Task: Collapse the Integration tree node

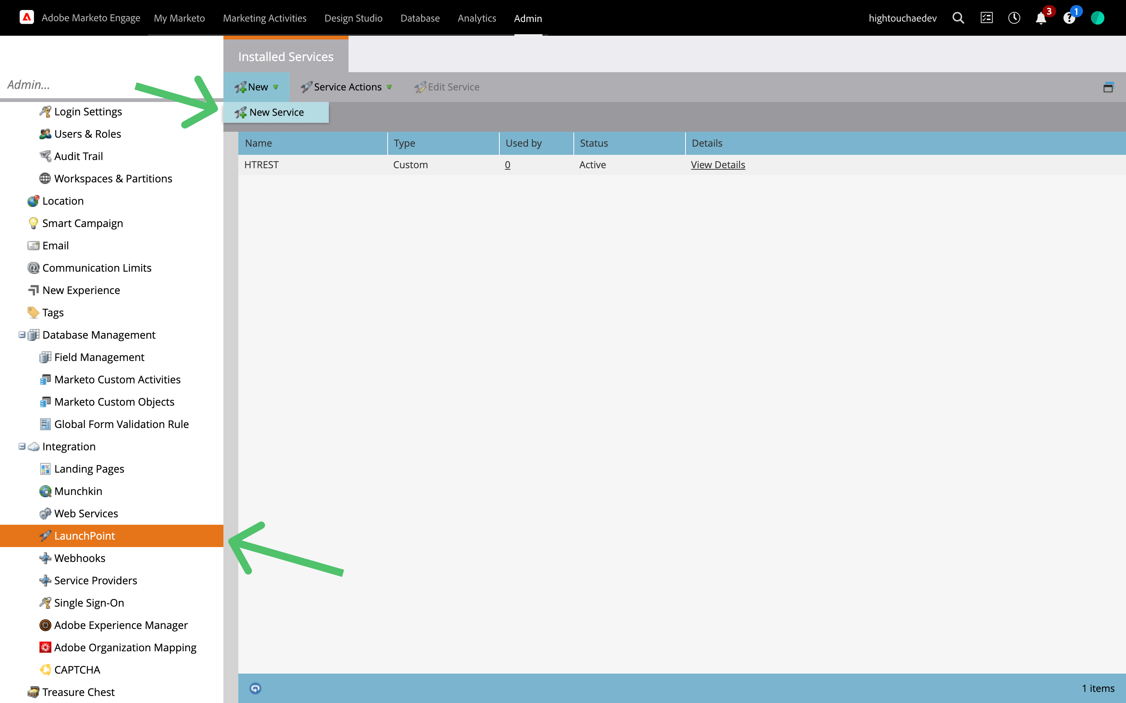Action: (x=22, y=446)
